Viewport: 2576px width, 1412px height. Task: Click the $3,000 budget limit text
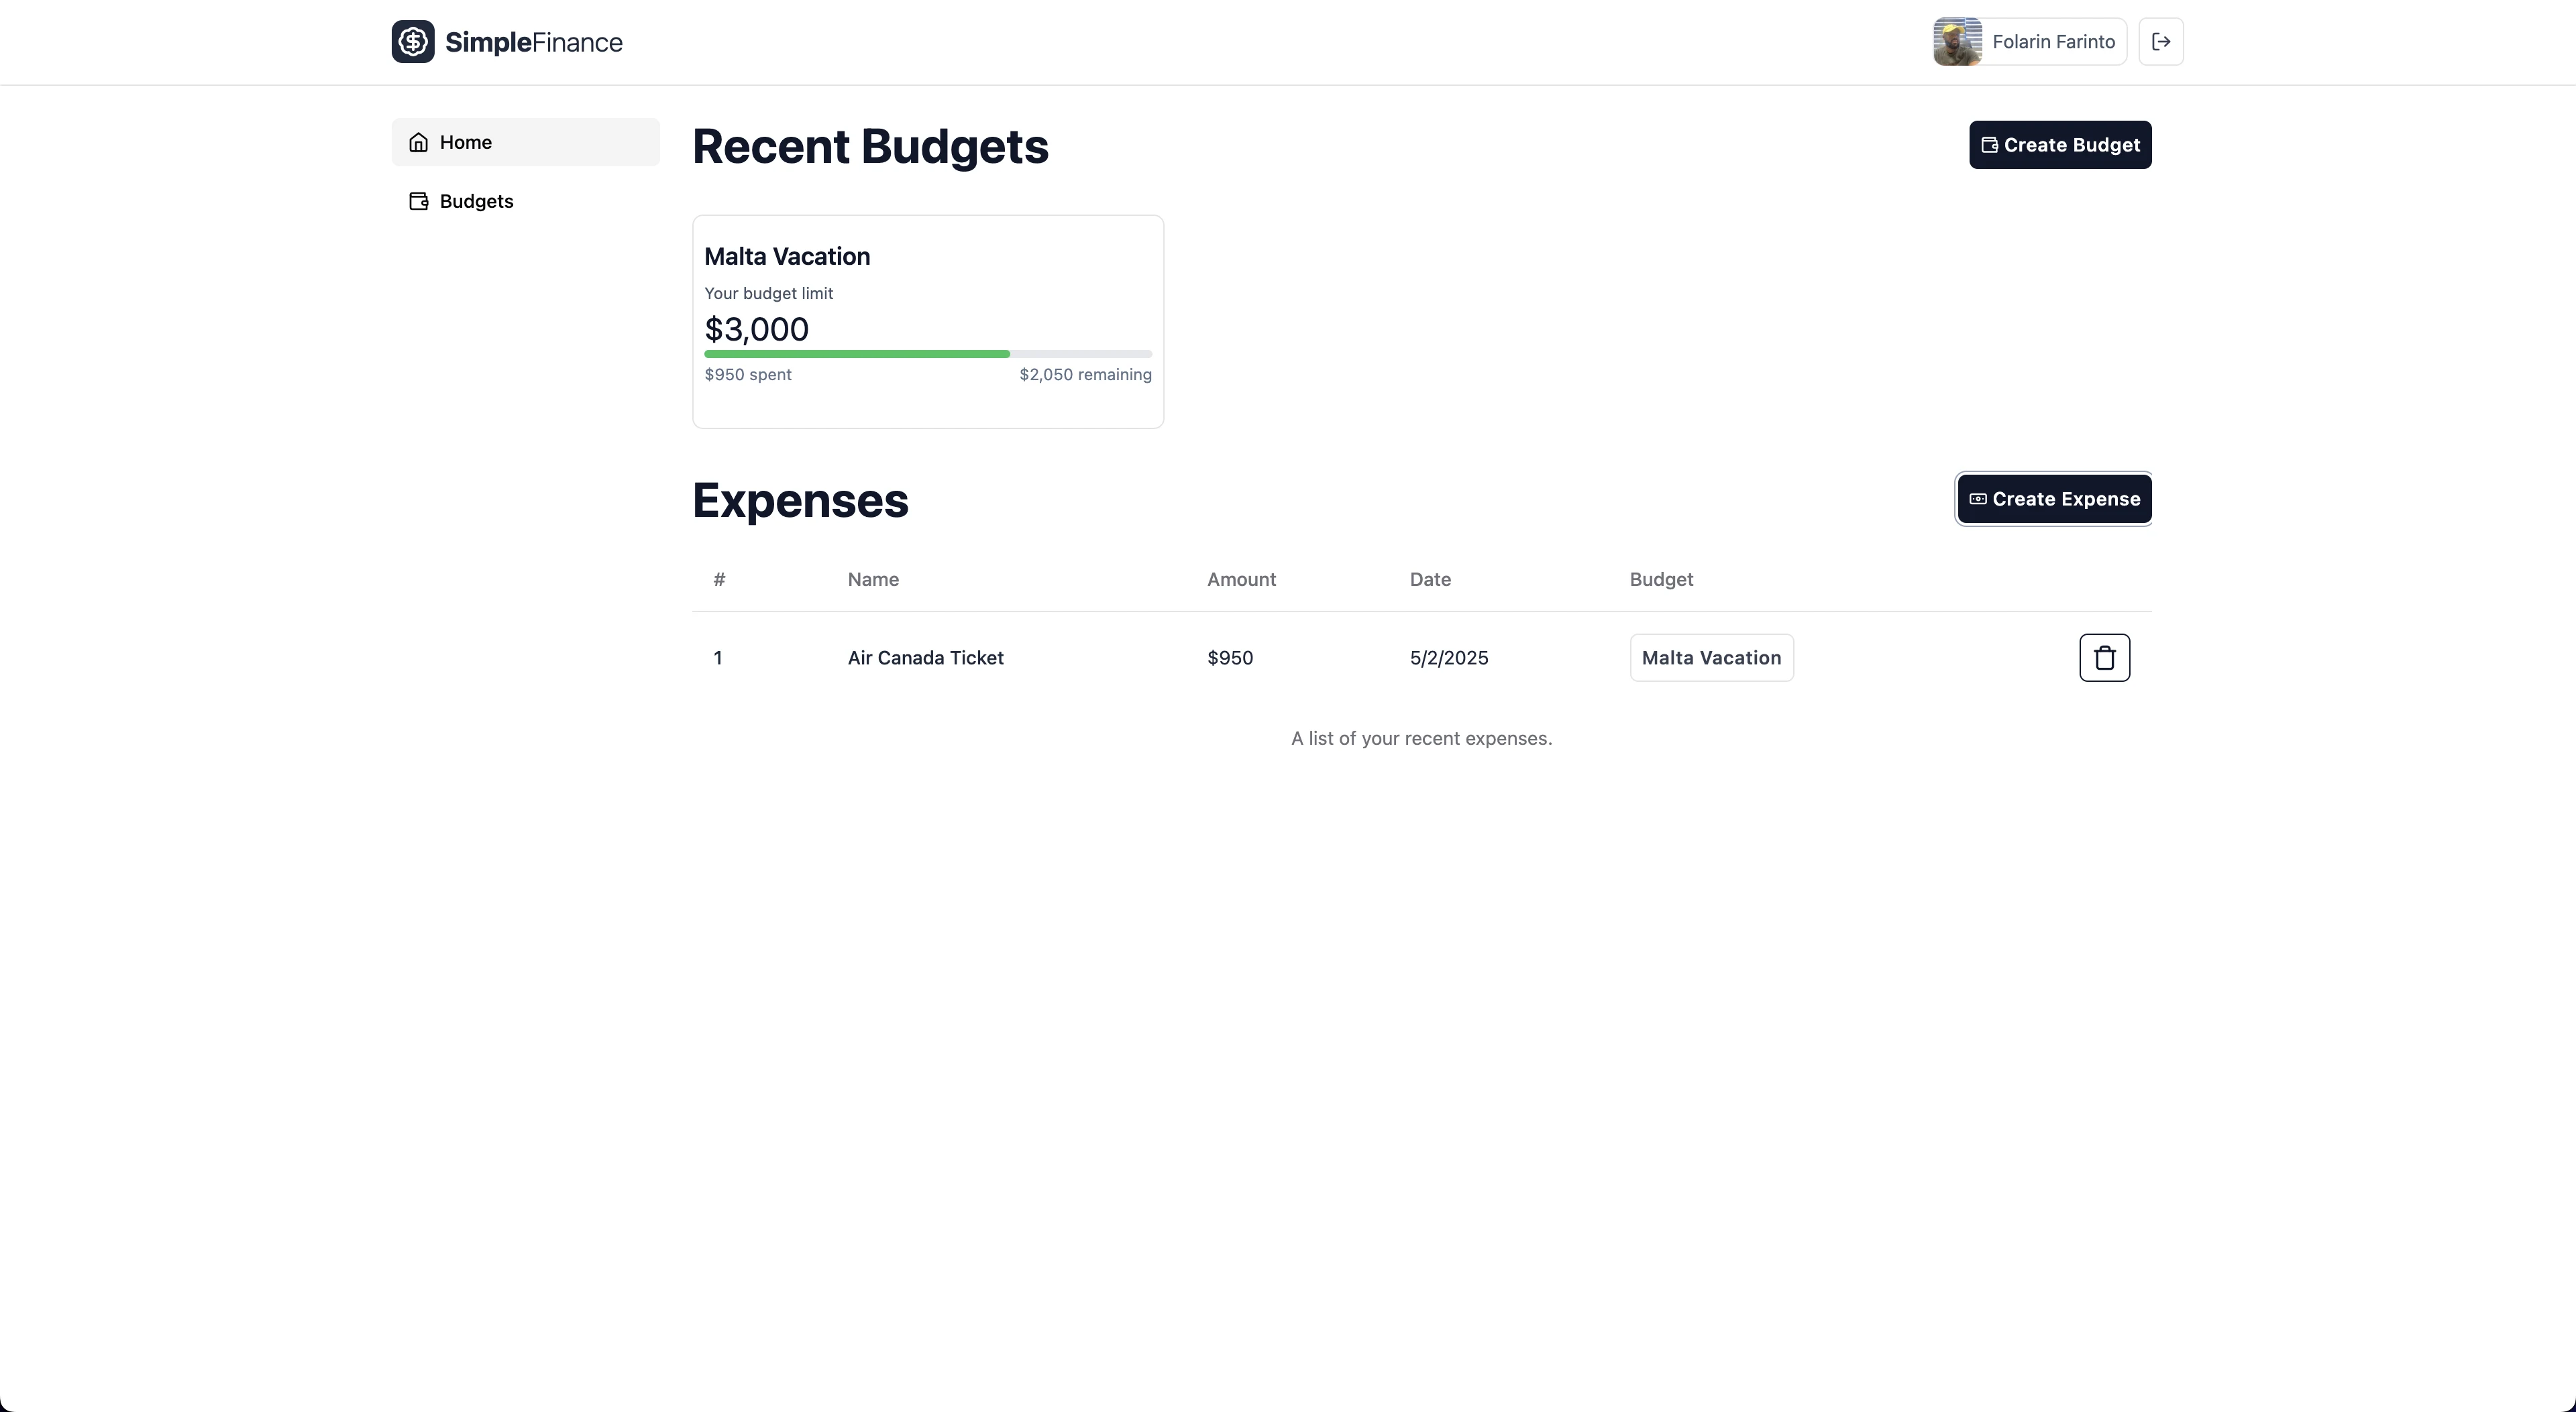[756, 329]
